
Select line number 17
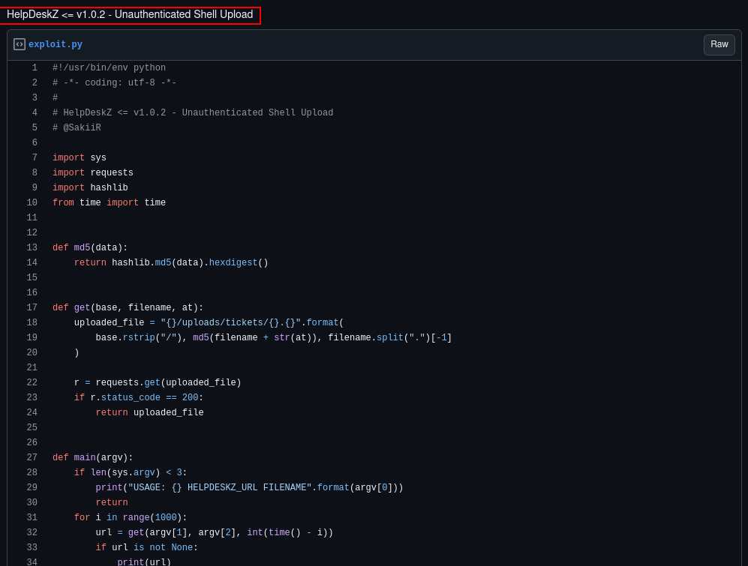pos(32,307)
